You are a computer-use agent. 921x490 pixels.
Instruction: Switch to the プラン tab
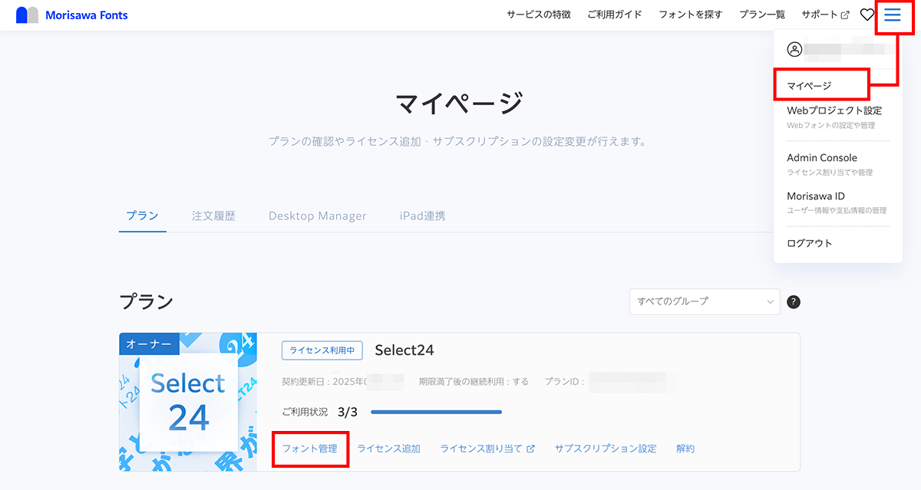point(143,216)
